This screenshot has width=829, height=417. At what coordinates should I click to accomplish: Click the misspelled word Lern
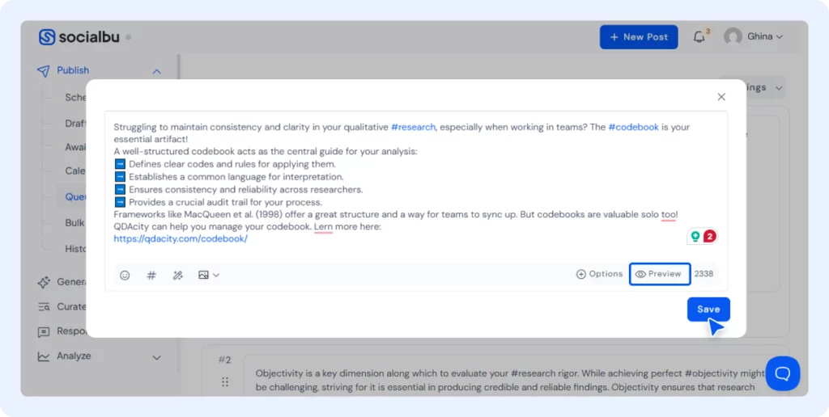pyautogui.click(x=324, y=227)
